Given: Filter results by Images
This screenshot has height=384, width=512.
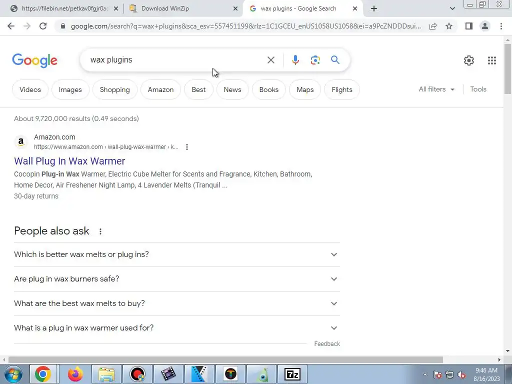Looking at the screenshot, I should point(70,89).
